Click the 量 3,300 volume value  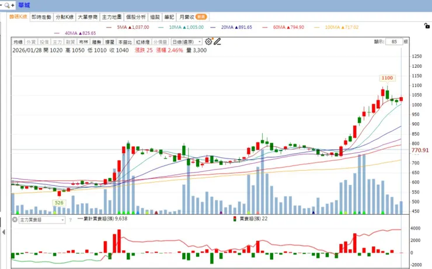tap(196, 50)
